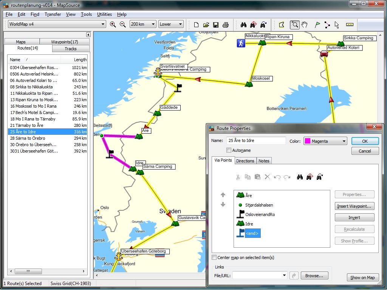Click the Zoom Out magnifier icon

(123, 25)
